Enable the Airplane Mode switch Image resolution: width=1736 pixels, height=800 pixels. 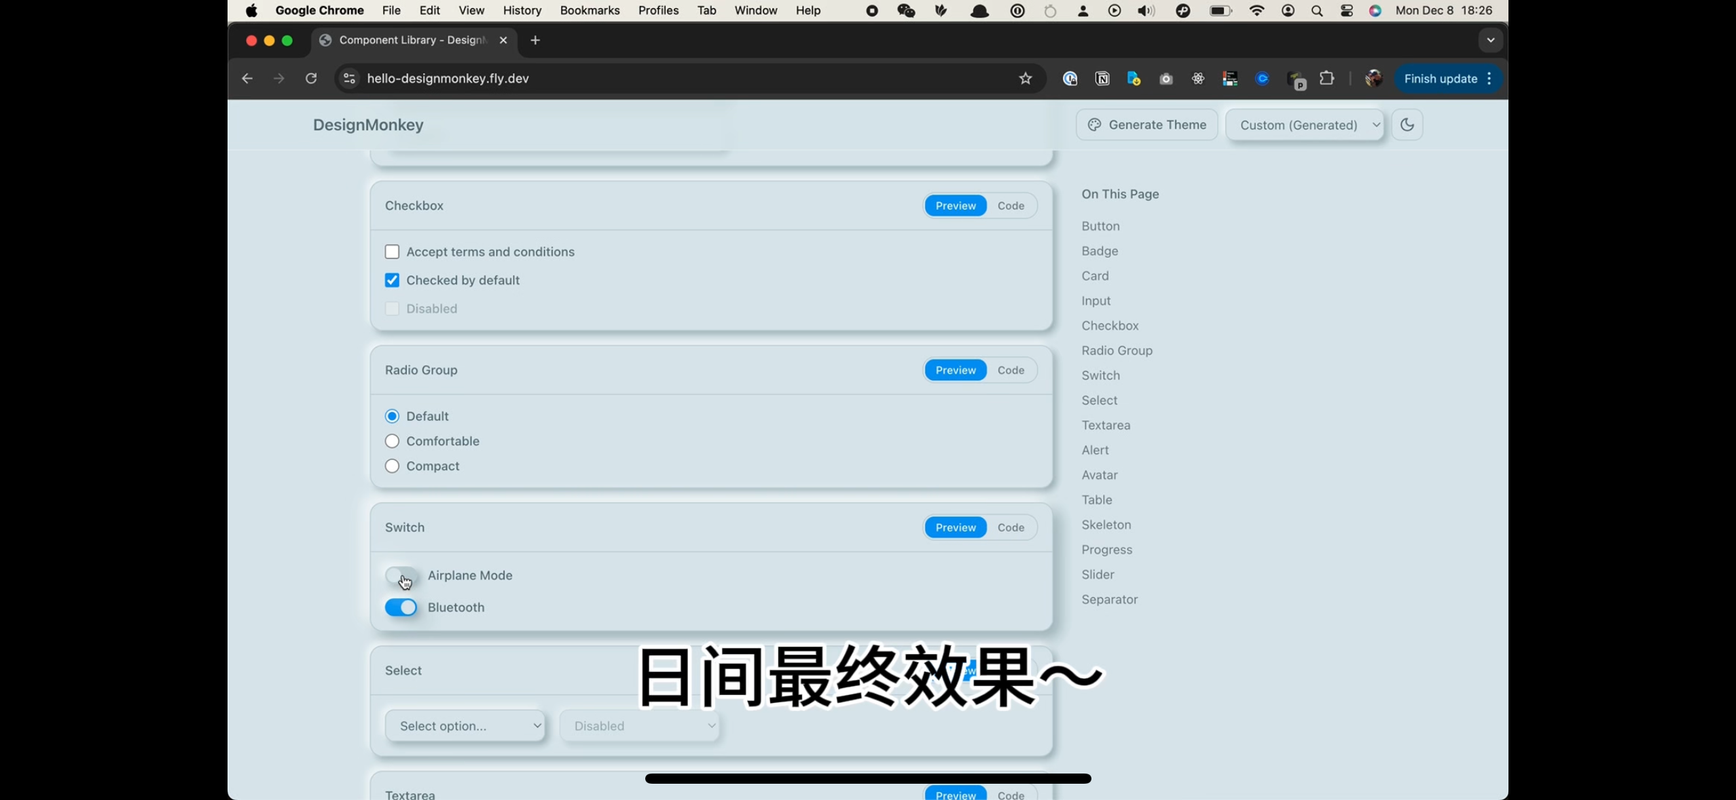click(x=401, y=575)
